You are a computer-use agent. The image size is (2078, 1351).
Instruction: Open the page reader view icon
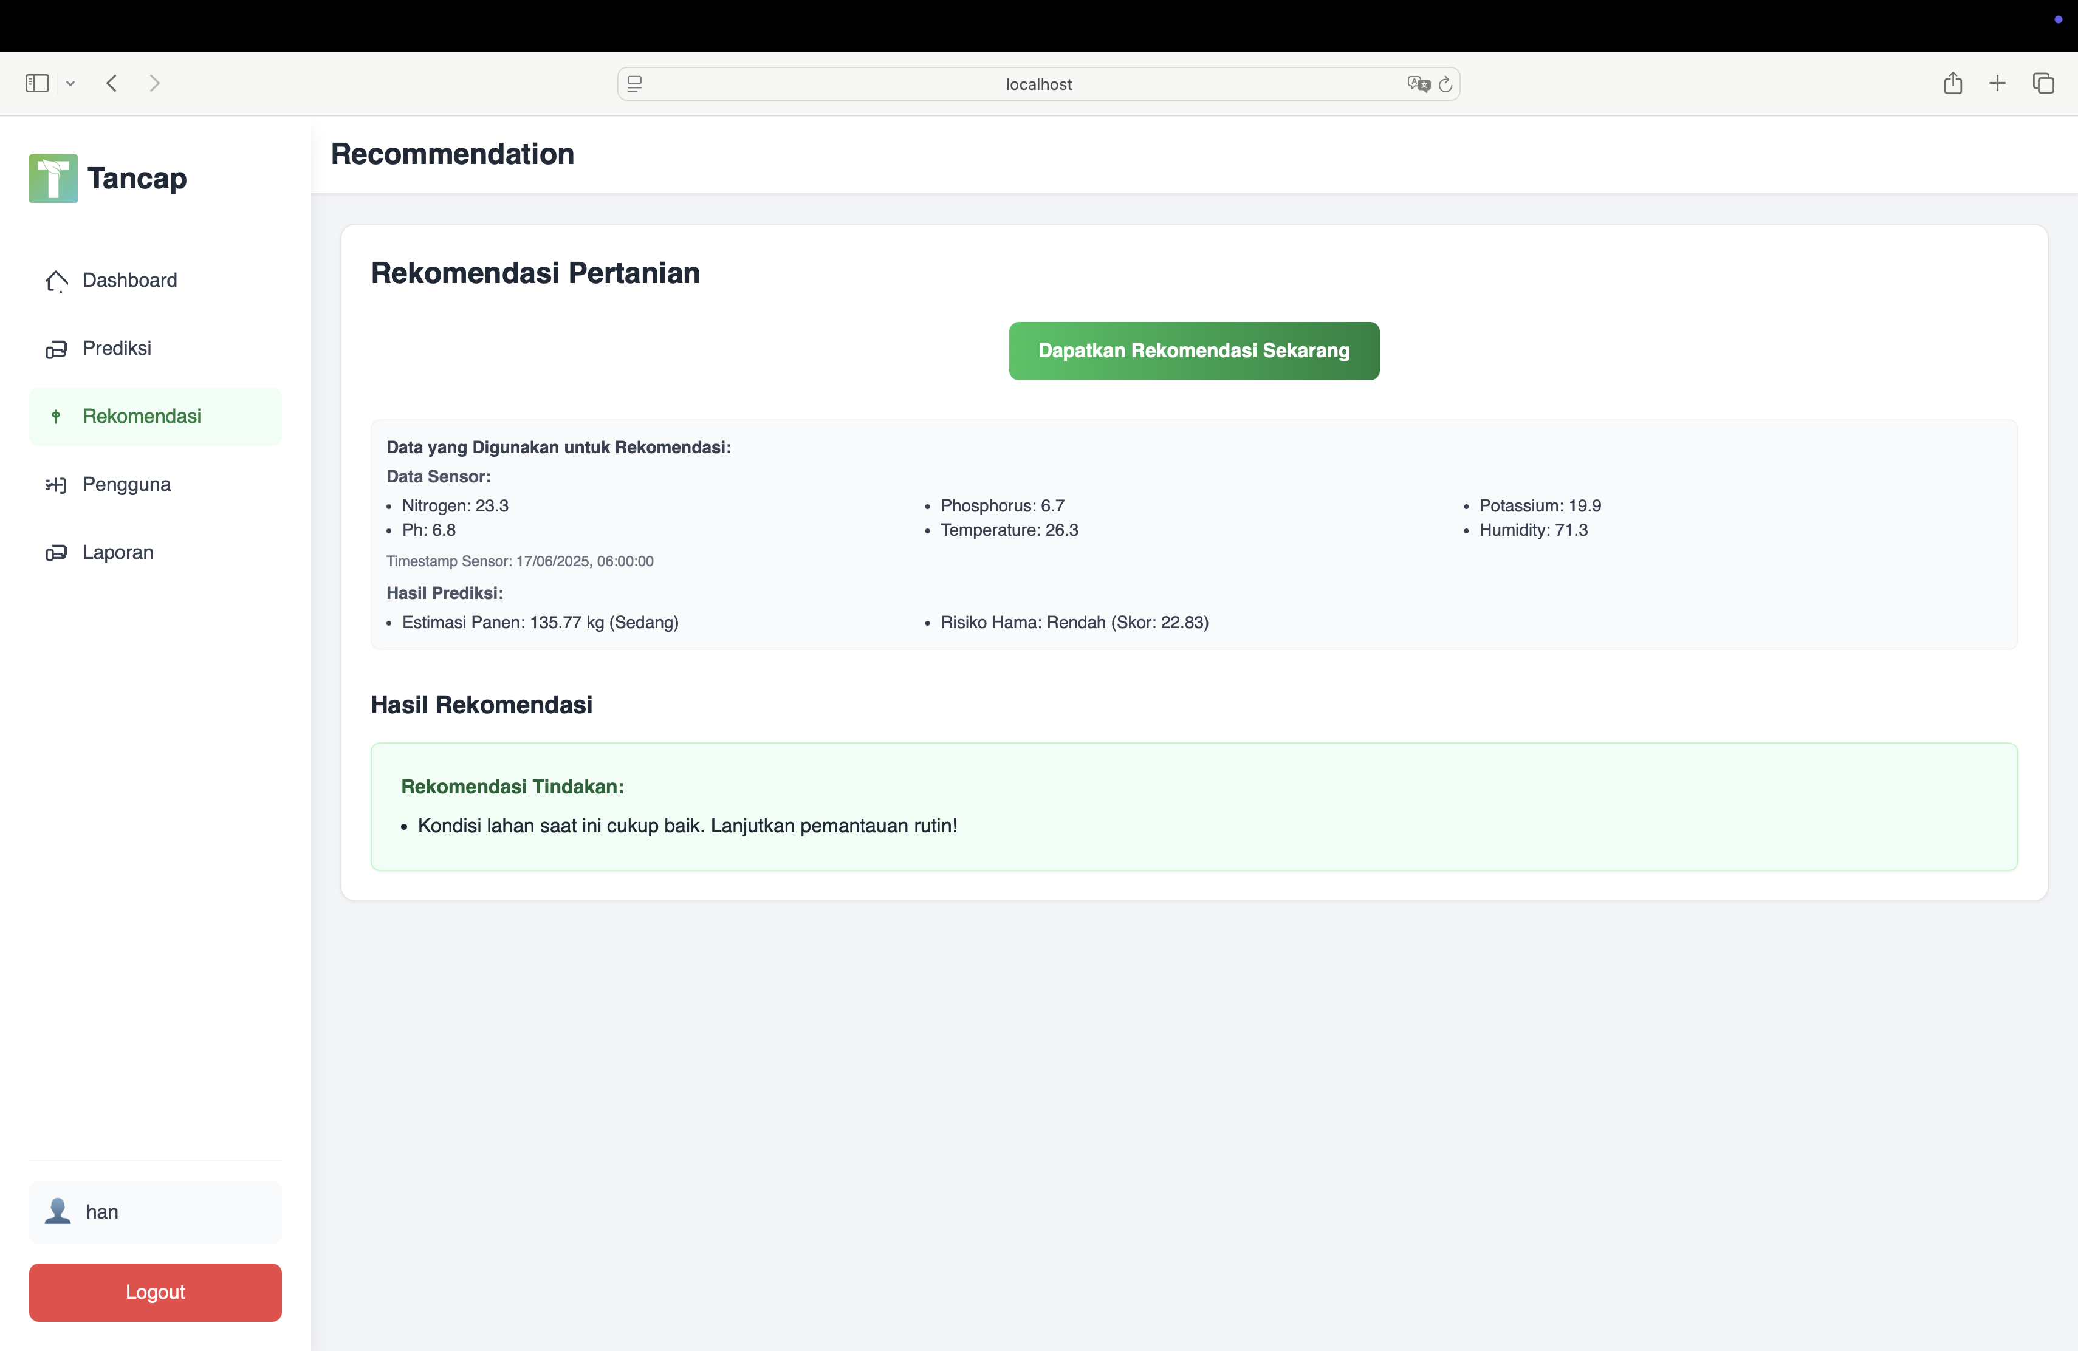coord(635,84)
